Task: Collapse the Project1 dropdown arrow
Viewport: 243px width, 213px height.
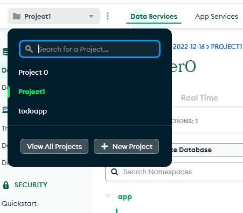Action: 91,17
